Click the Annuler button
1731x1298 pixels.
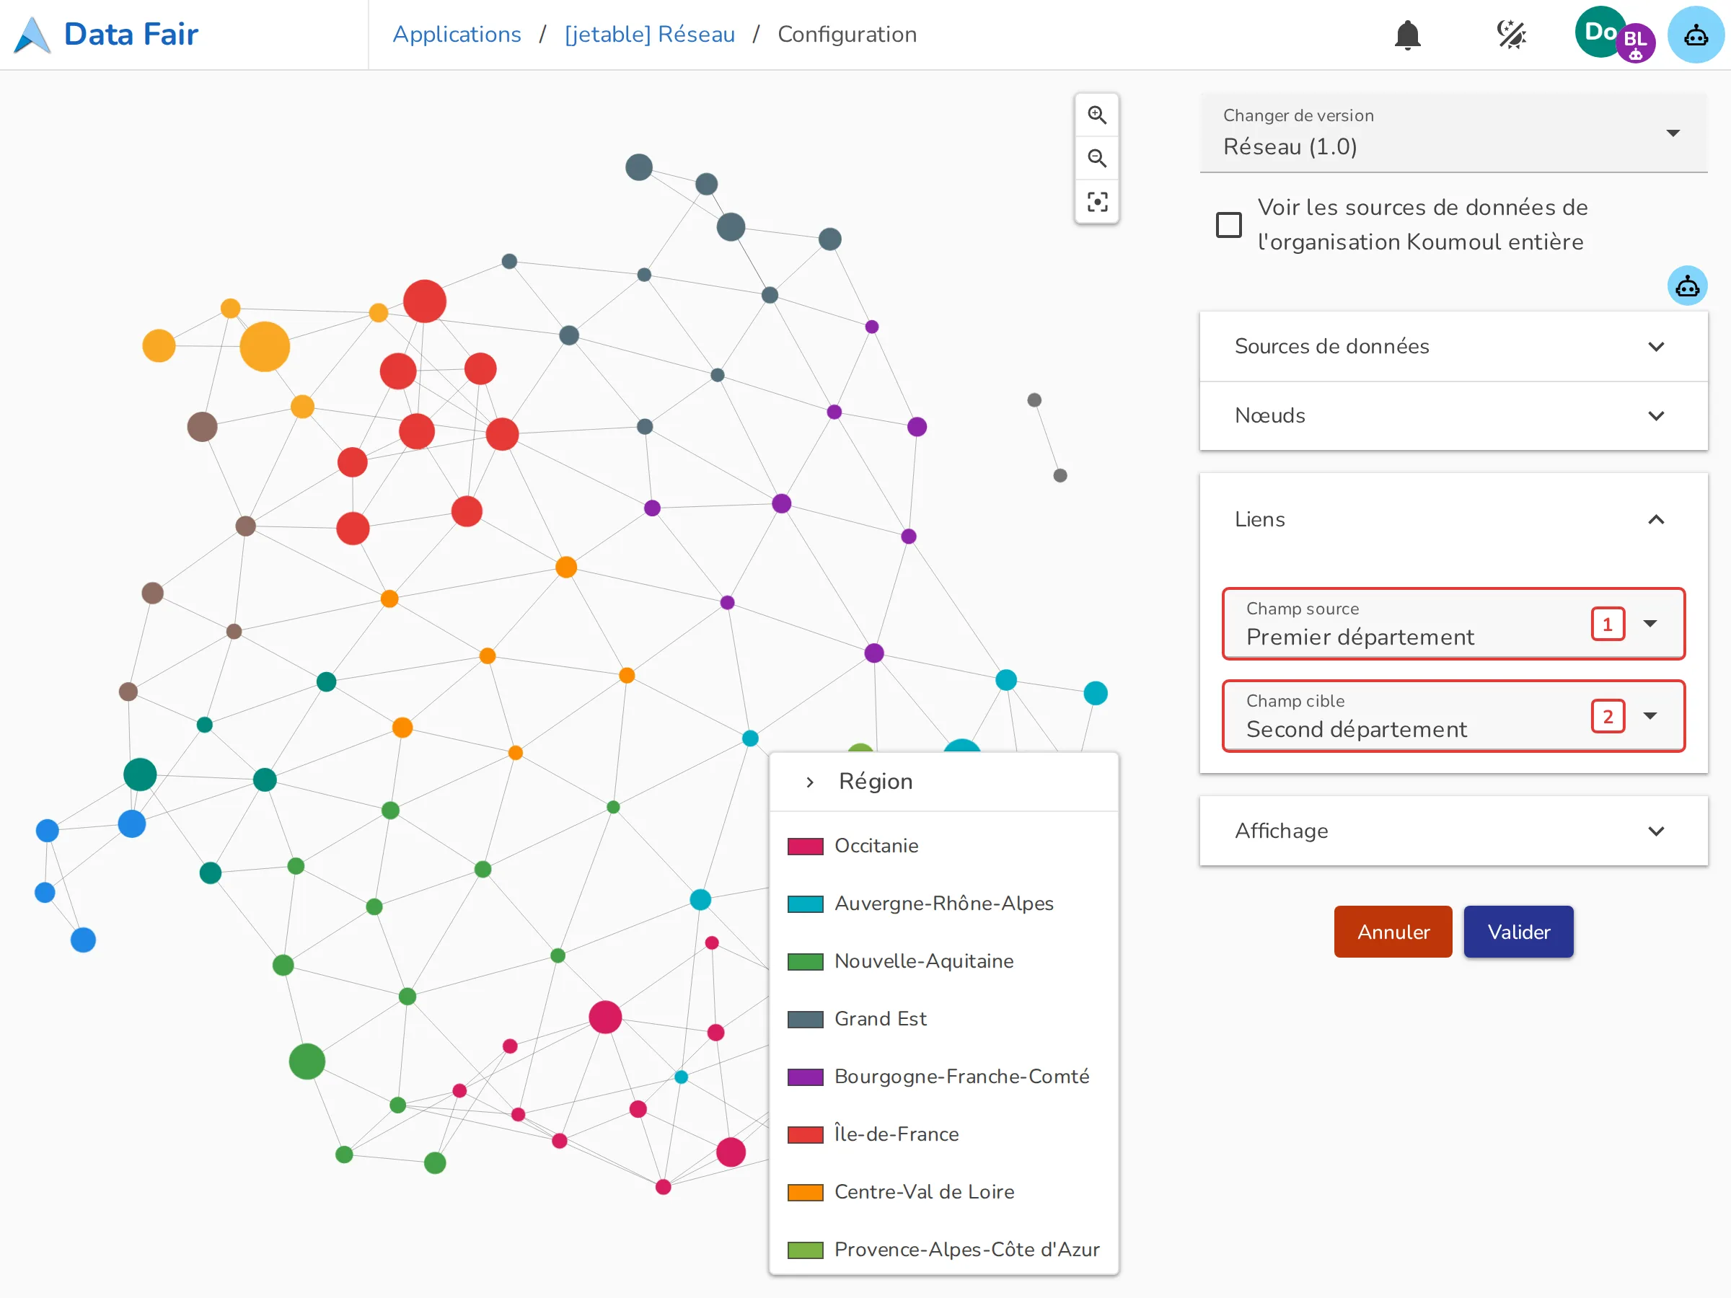(x=1393, y=932)
